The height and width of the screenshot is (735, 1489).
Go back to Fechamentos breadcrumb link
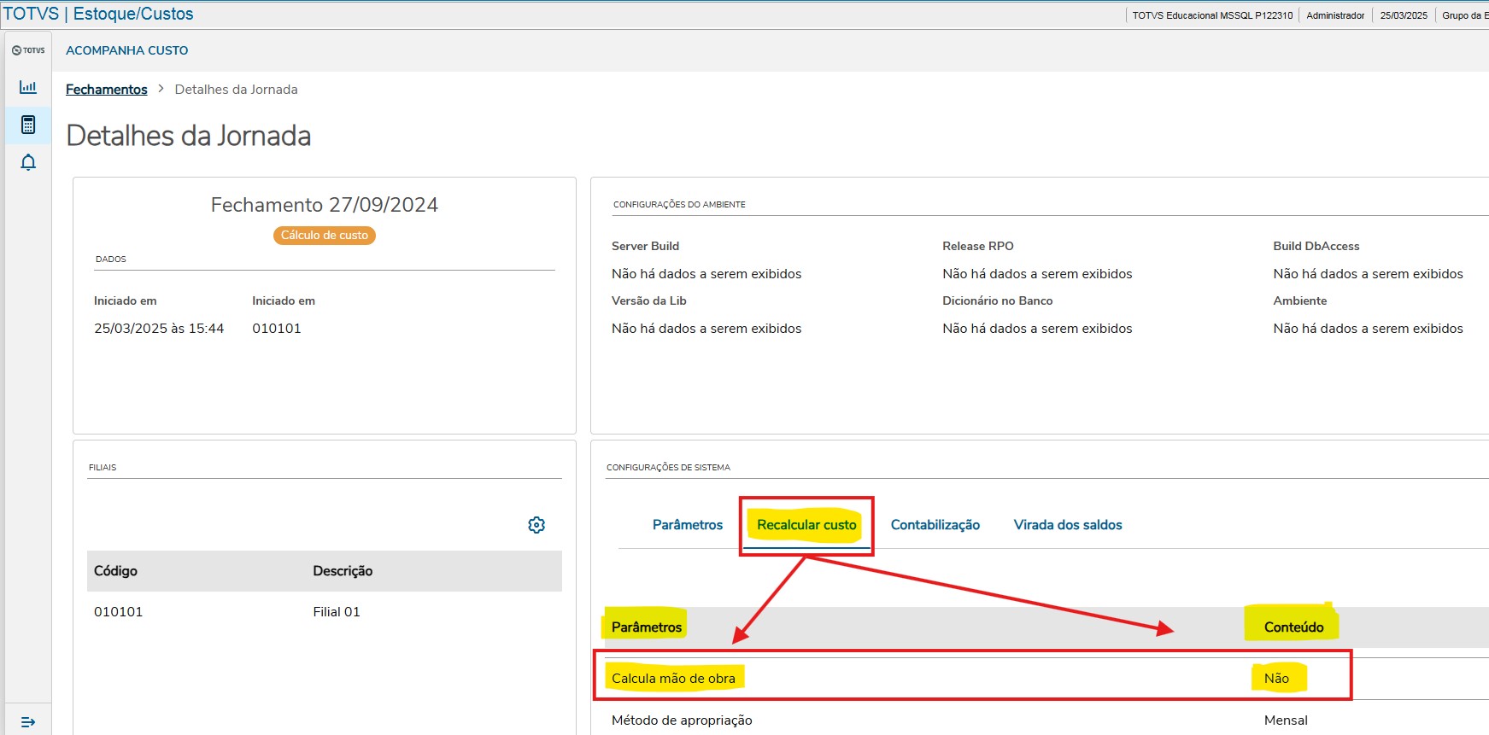point(107,90)
